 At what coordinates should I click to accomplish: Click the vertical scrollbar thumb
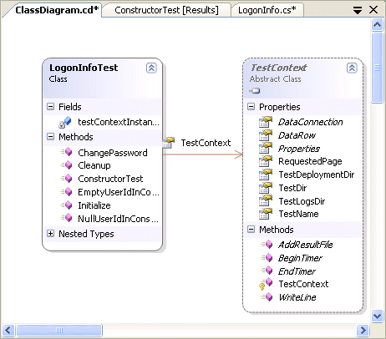[377, 68]
